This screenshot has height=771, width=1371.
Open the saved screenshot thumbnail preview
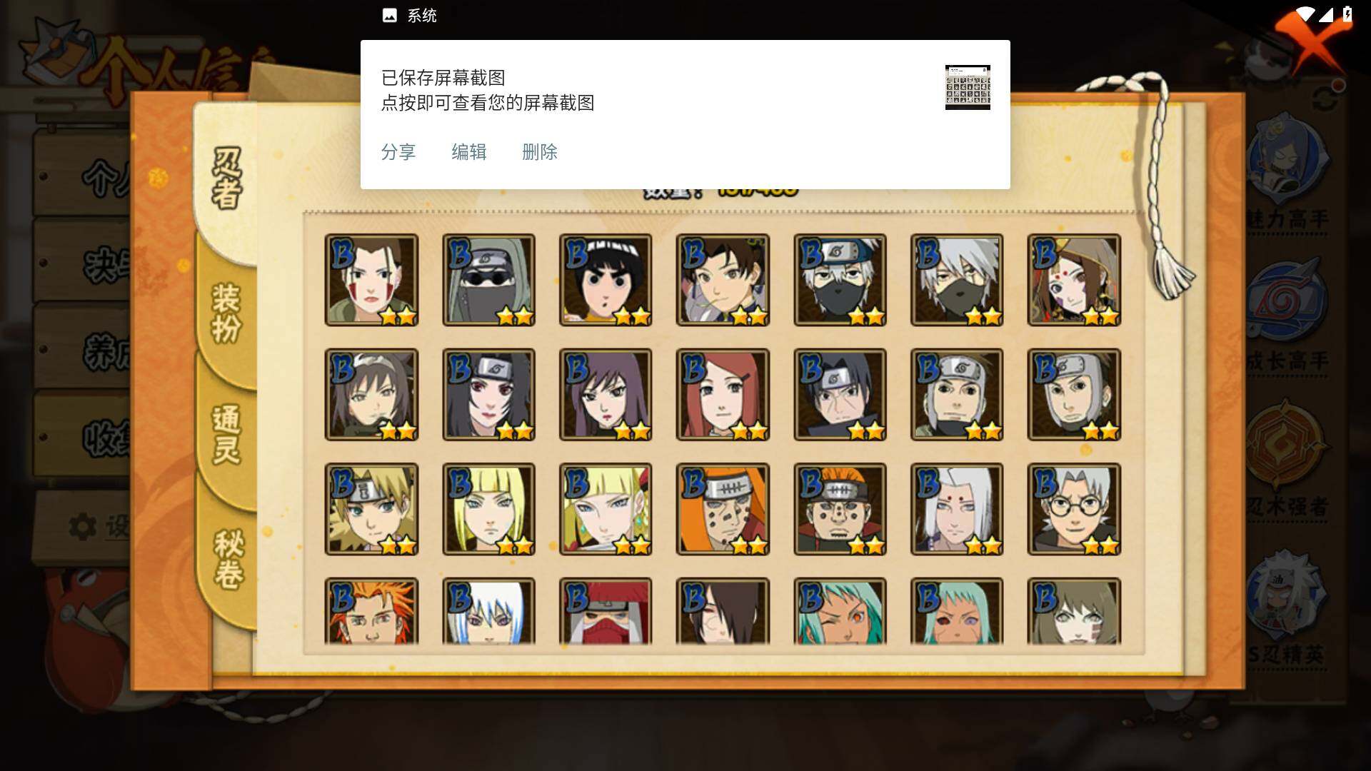pyautogui.click(x=968, y=87)
